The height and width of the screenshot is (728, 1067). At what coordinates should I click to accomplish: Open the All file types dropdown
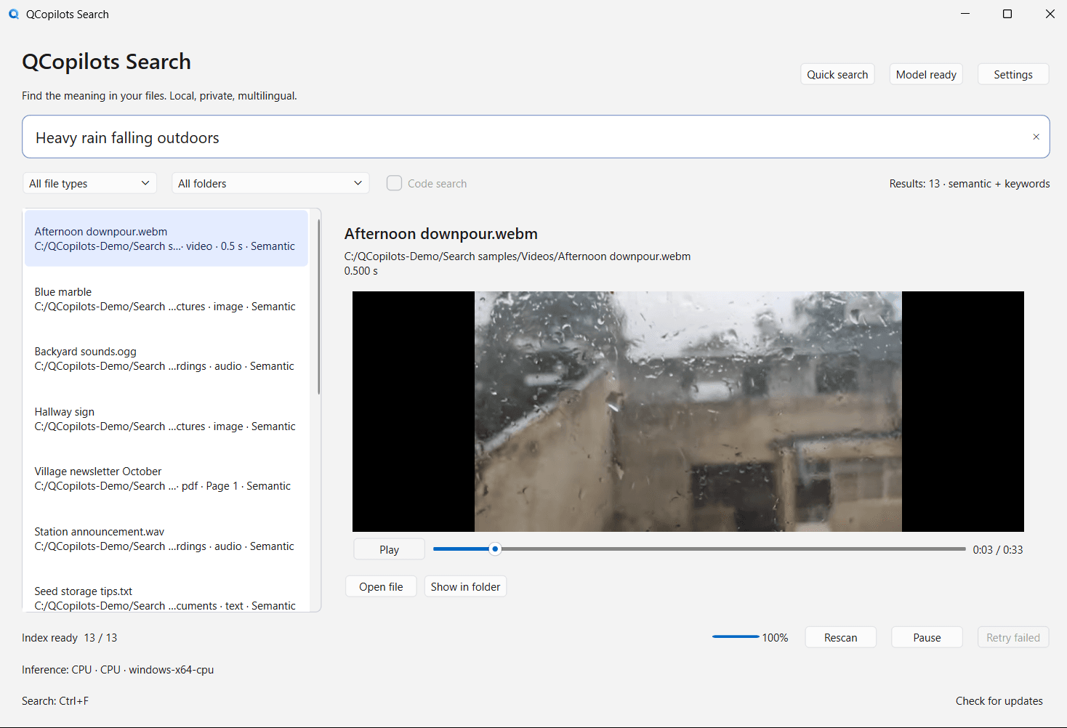coord(90,183)
